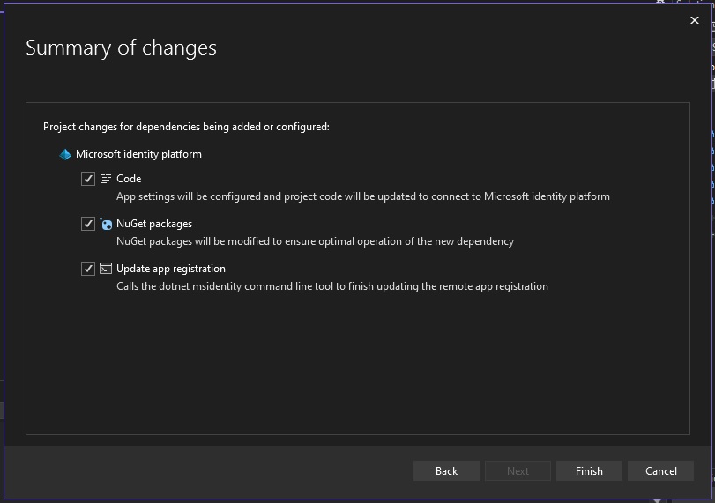Select the Code item label
The height and width of the screenshot is (503, 715).
(129, 179)
